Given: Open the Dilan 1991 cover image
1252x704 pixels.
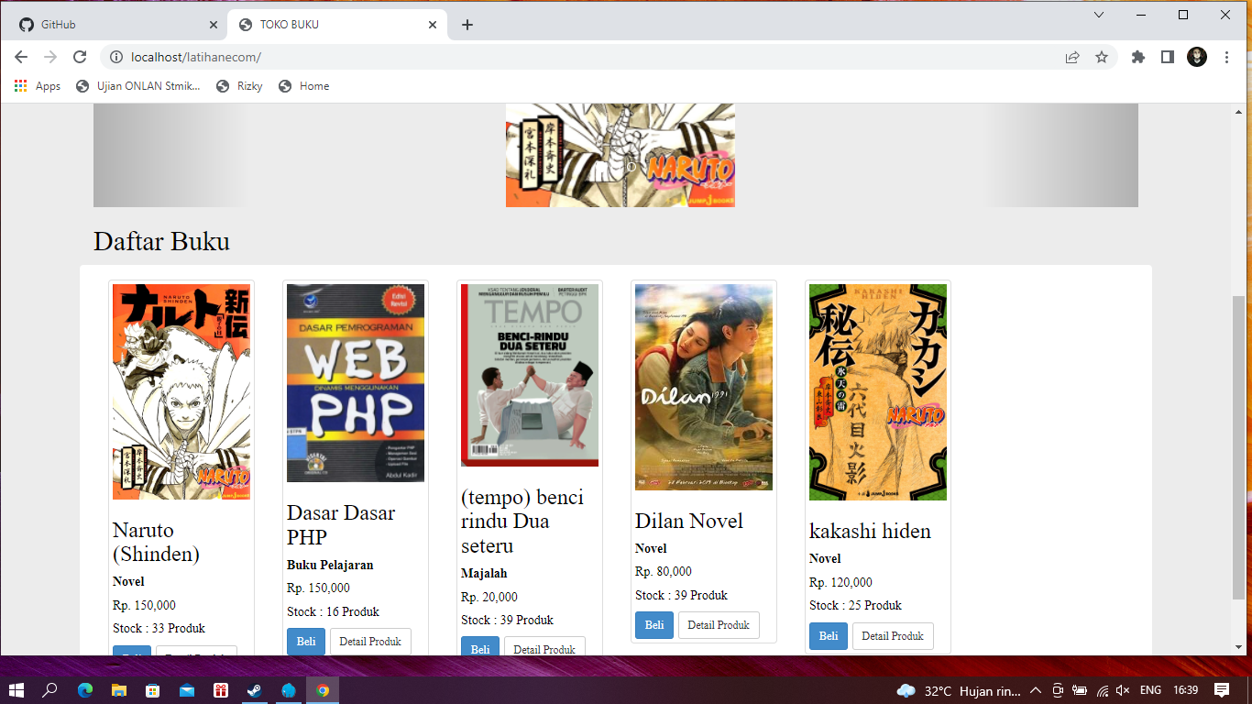Looking at the screenshot, I should click(x=704, y=387).
